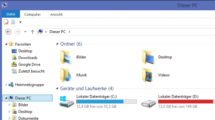Click the chevron before Dieser PC in address bar
The image size is (215, 120).
pos(46,32)
